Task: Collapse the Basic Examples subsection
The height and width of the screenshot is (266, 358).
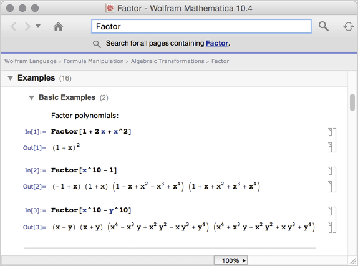Action: click(x=32, y=97)
